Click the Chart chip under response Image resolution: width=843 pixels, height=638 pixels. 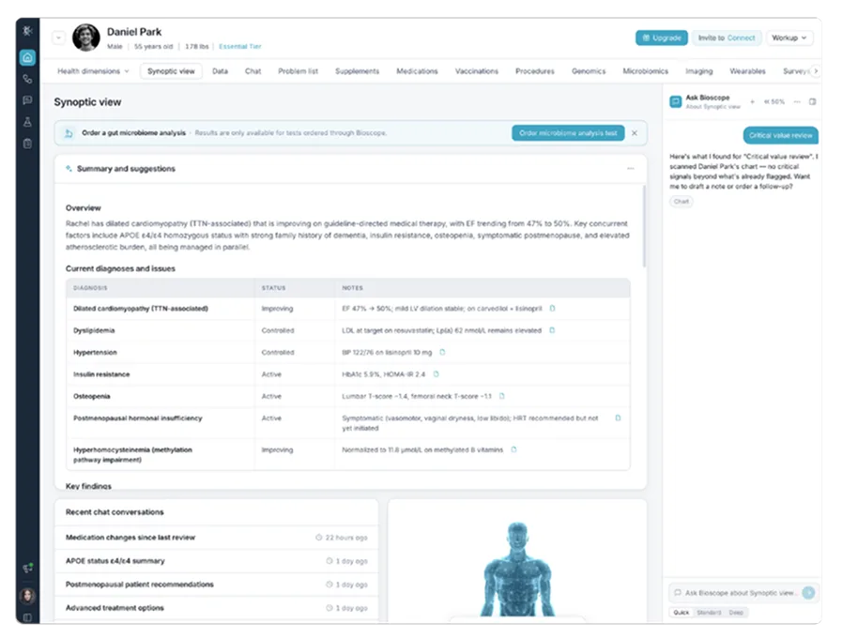pos(682,202)
